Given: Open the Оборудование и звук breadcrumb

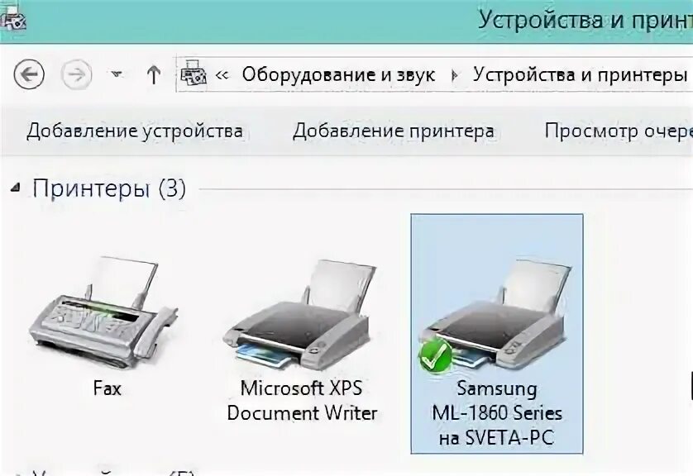Looking at the screenshot, I should 338,75.
